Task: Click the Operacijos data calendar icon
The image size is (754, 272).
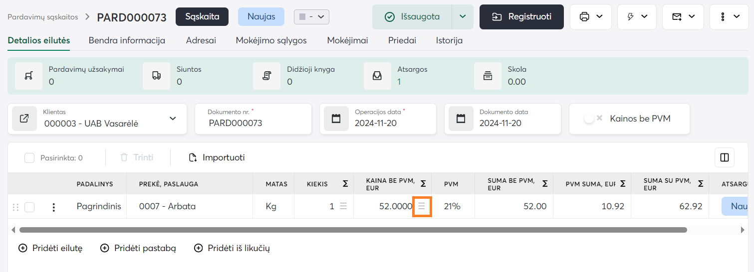Action: 336,119
